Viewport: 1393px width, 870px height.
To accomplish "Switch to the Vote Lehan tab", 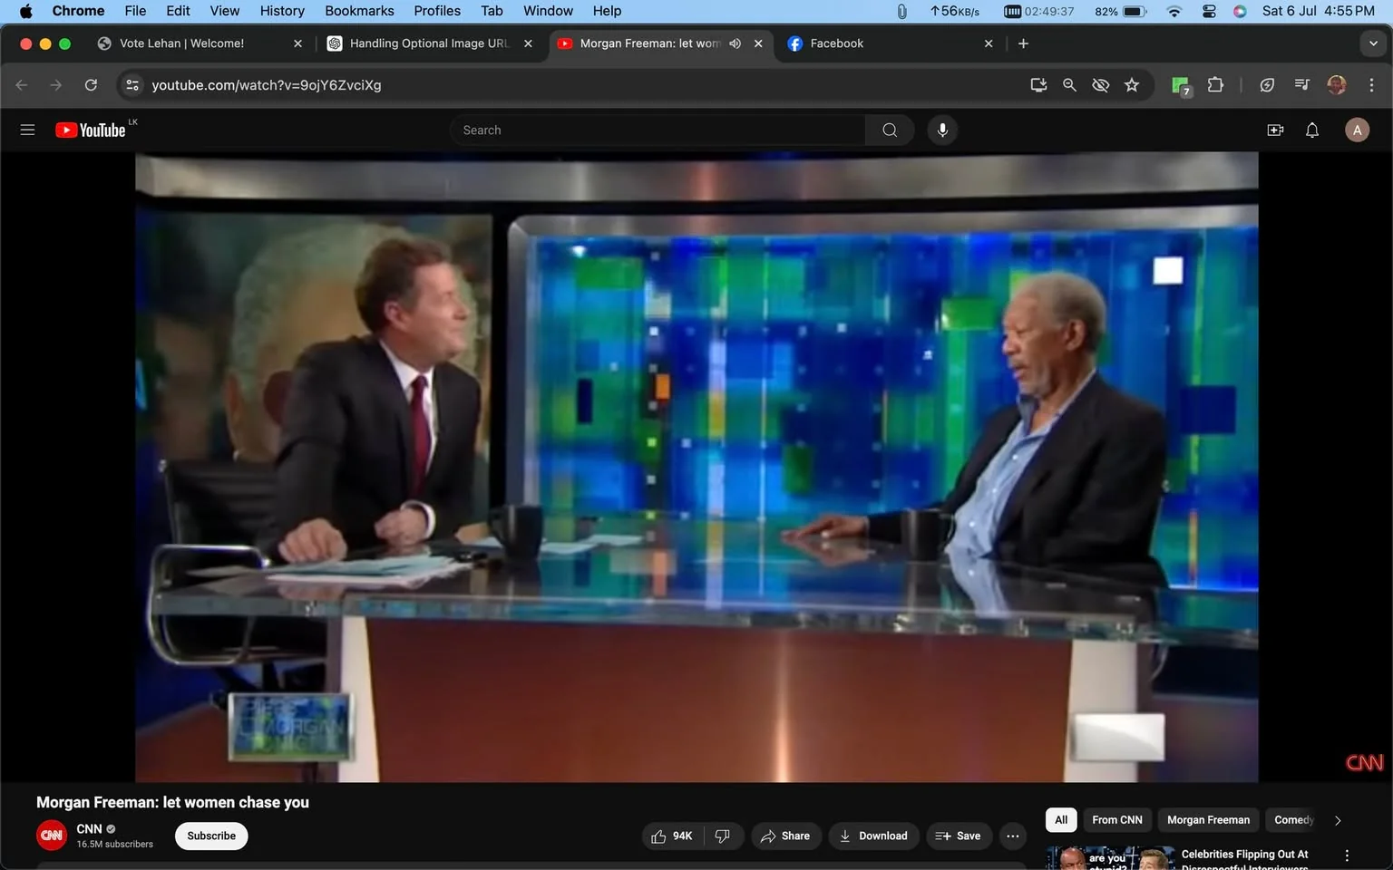I will pyautogui.click(x=200, y=43).
